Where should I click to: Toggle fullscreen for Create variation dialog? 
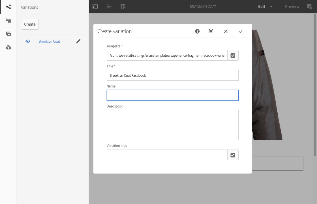[x=211, y=31]
